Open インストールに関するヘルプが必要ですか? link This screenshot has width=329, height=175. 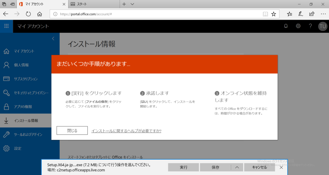click(x=126, y=131)
